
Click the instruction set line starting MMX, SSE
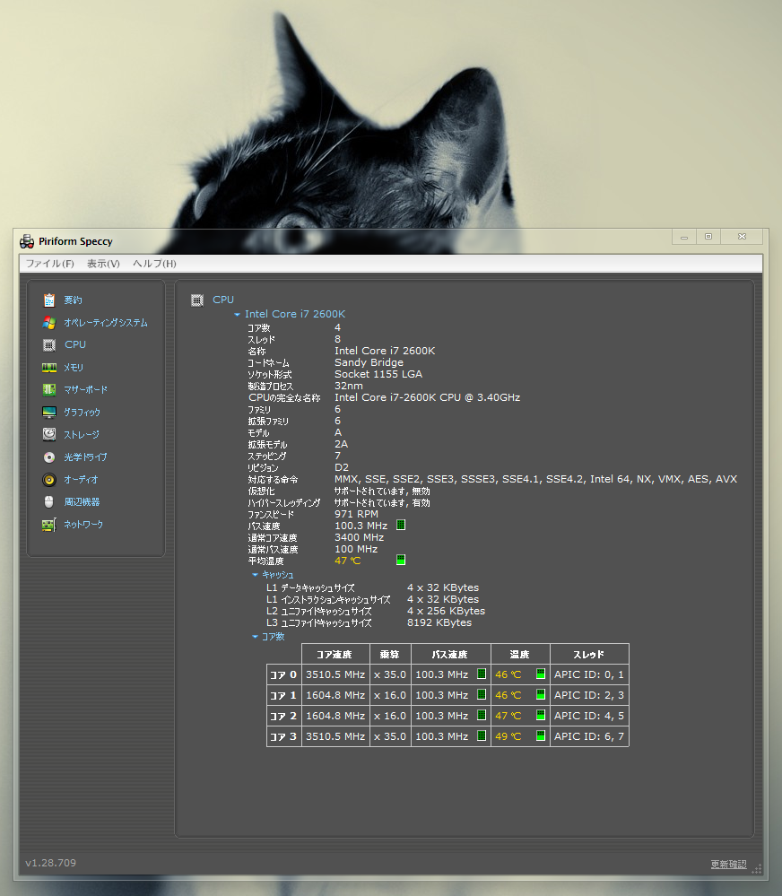point(535,480)
